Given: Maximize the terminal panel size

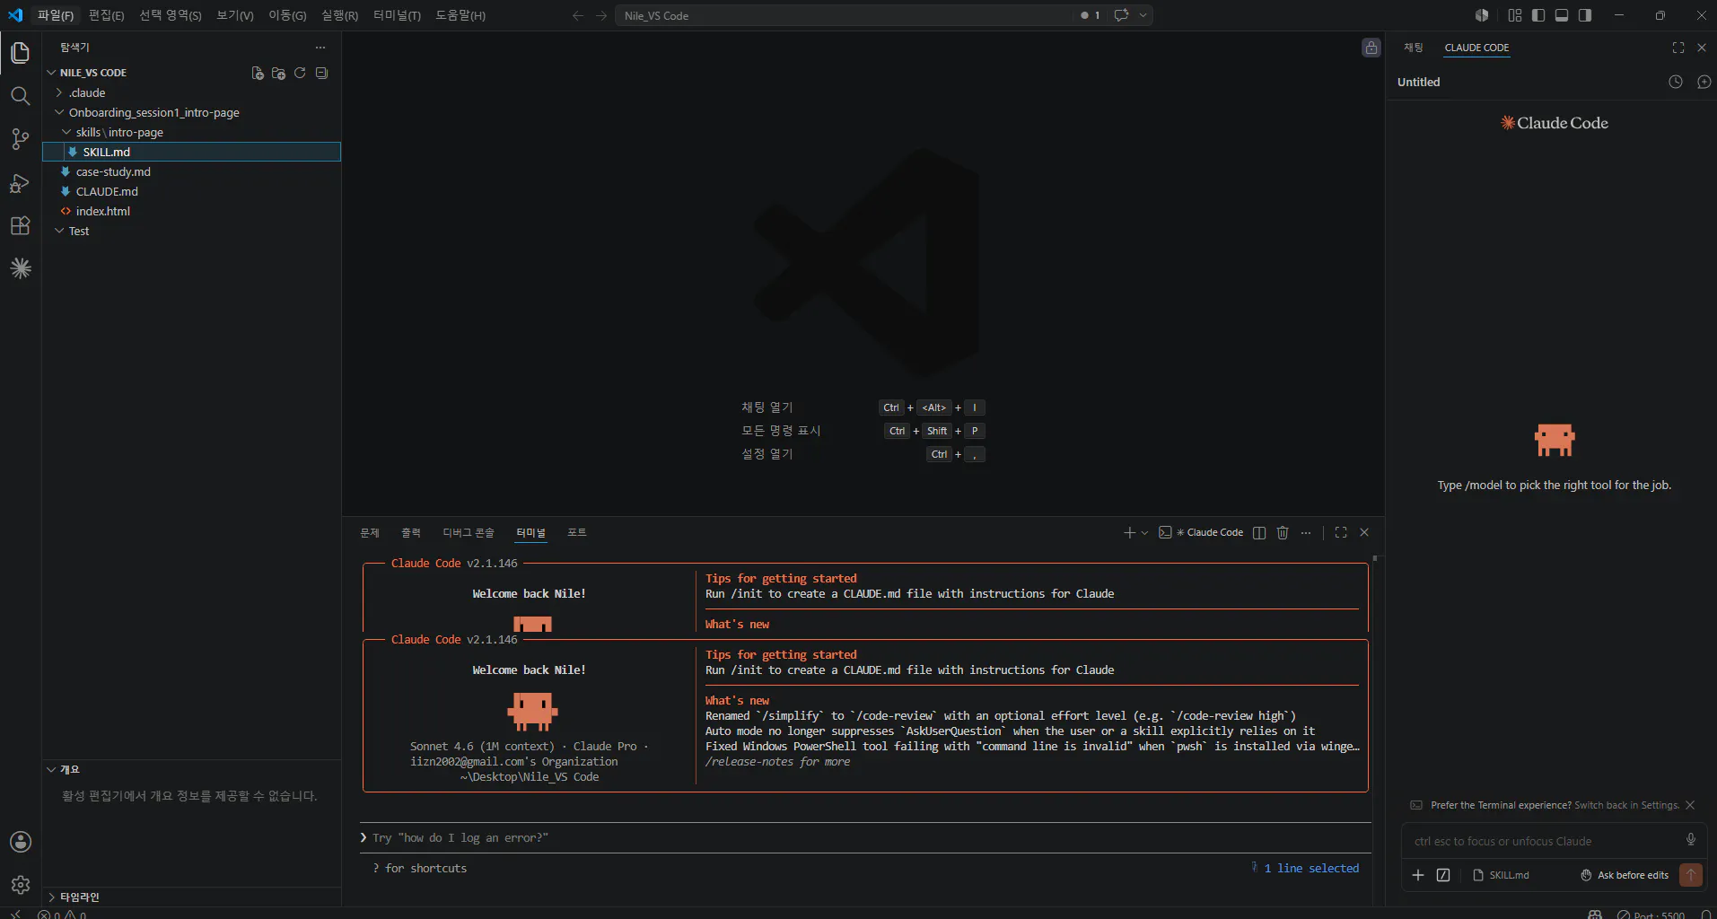Looking at the screenshot, I should point(1341,532).
